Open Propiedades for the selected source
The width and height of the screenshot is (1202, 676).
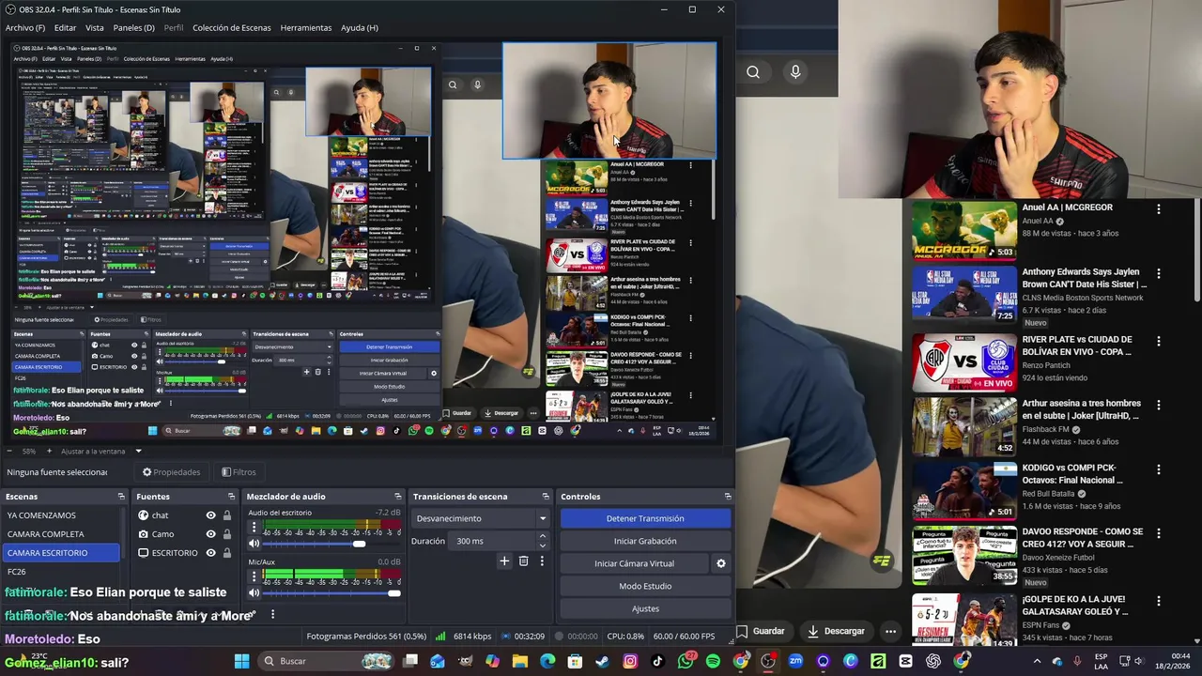click(x=171, y=472)
